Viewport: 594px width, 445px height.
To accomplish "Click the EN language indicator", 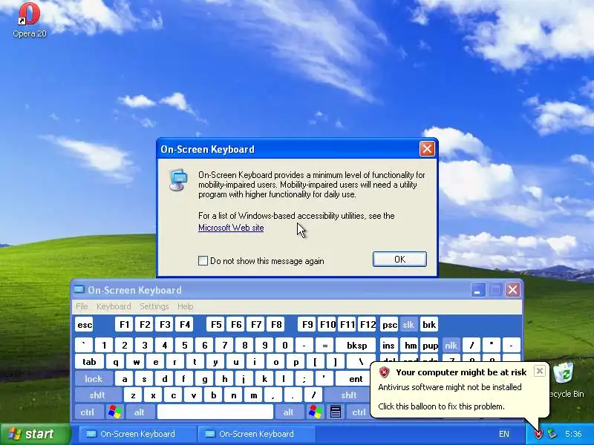I will click(x=504, y=434).
